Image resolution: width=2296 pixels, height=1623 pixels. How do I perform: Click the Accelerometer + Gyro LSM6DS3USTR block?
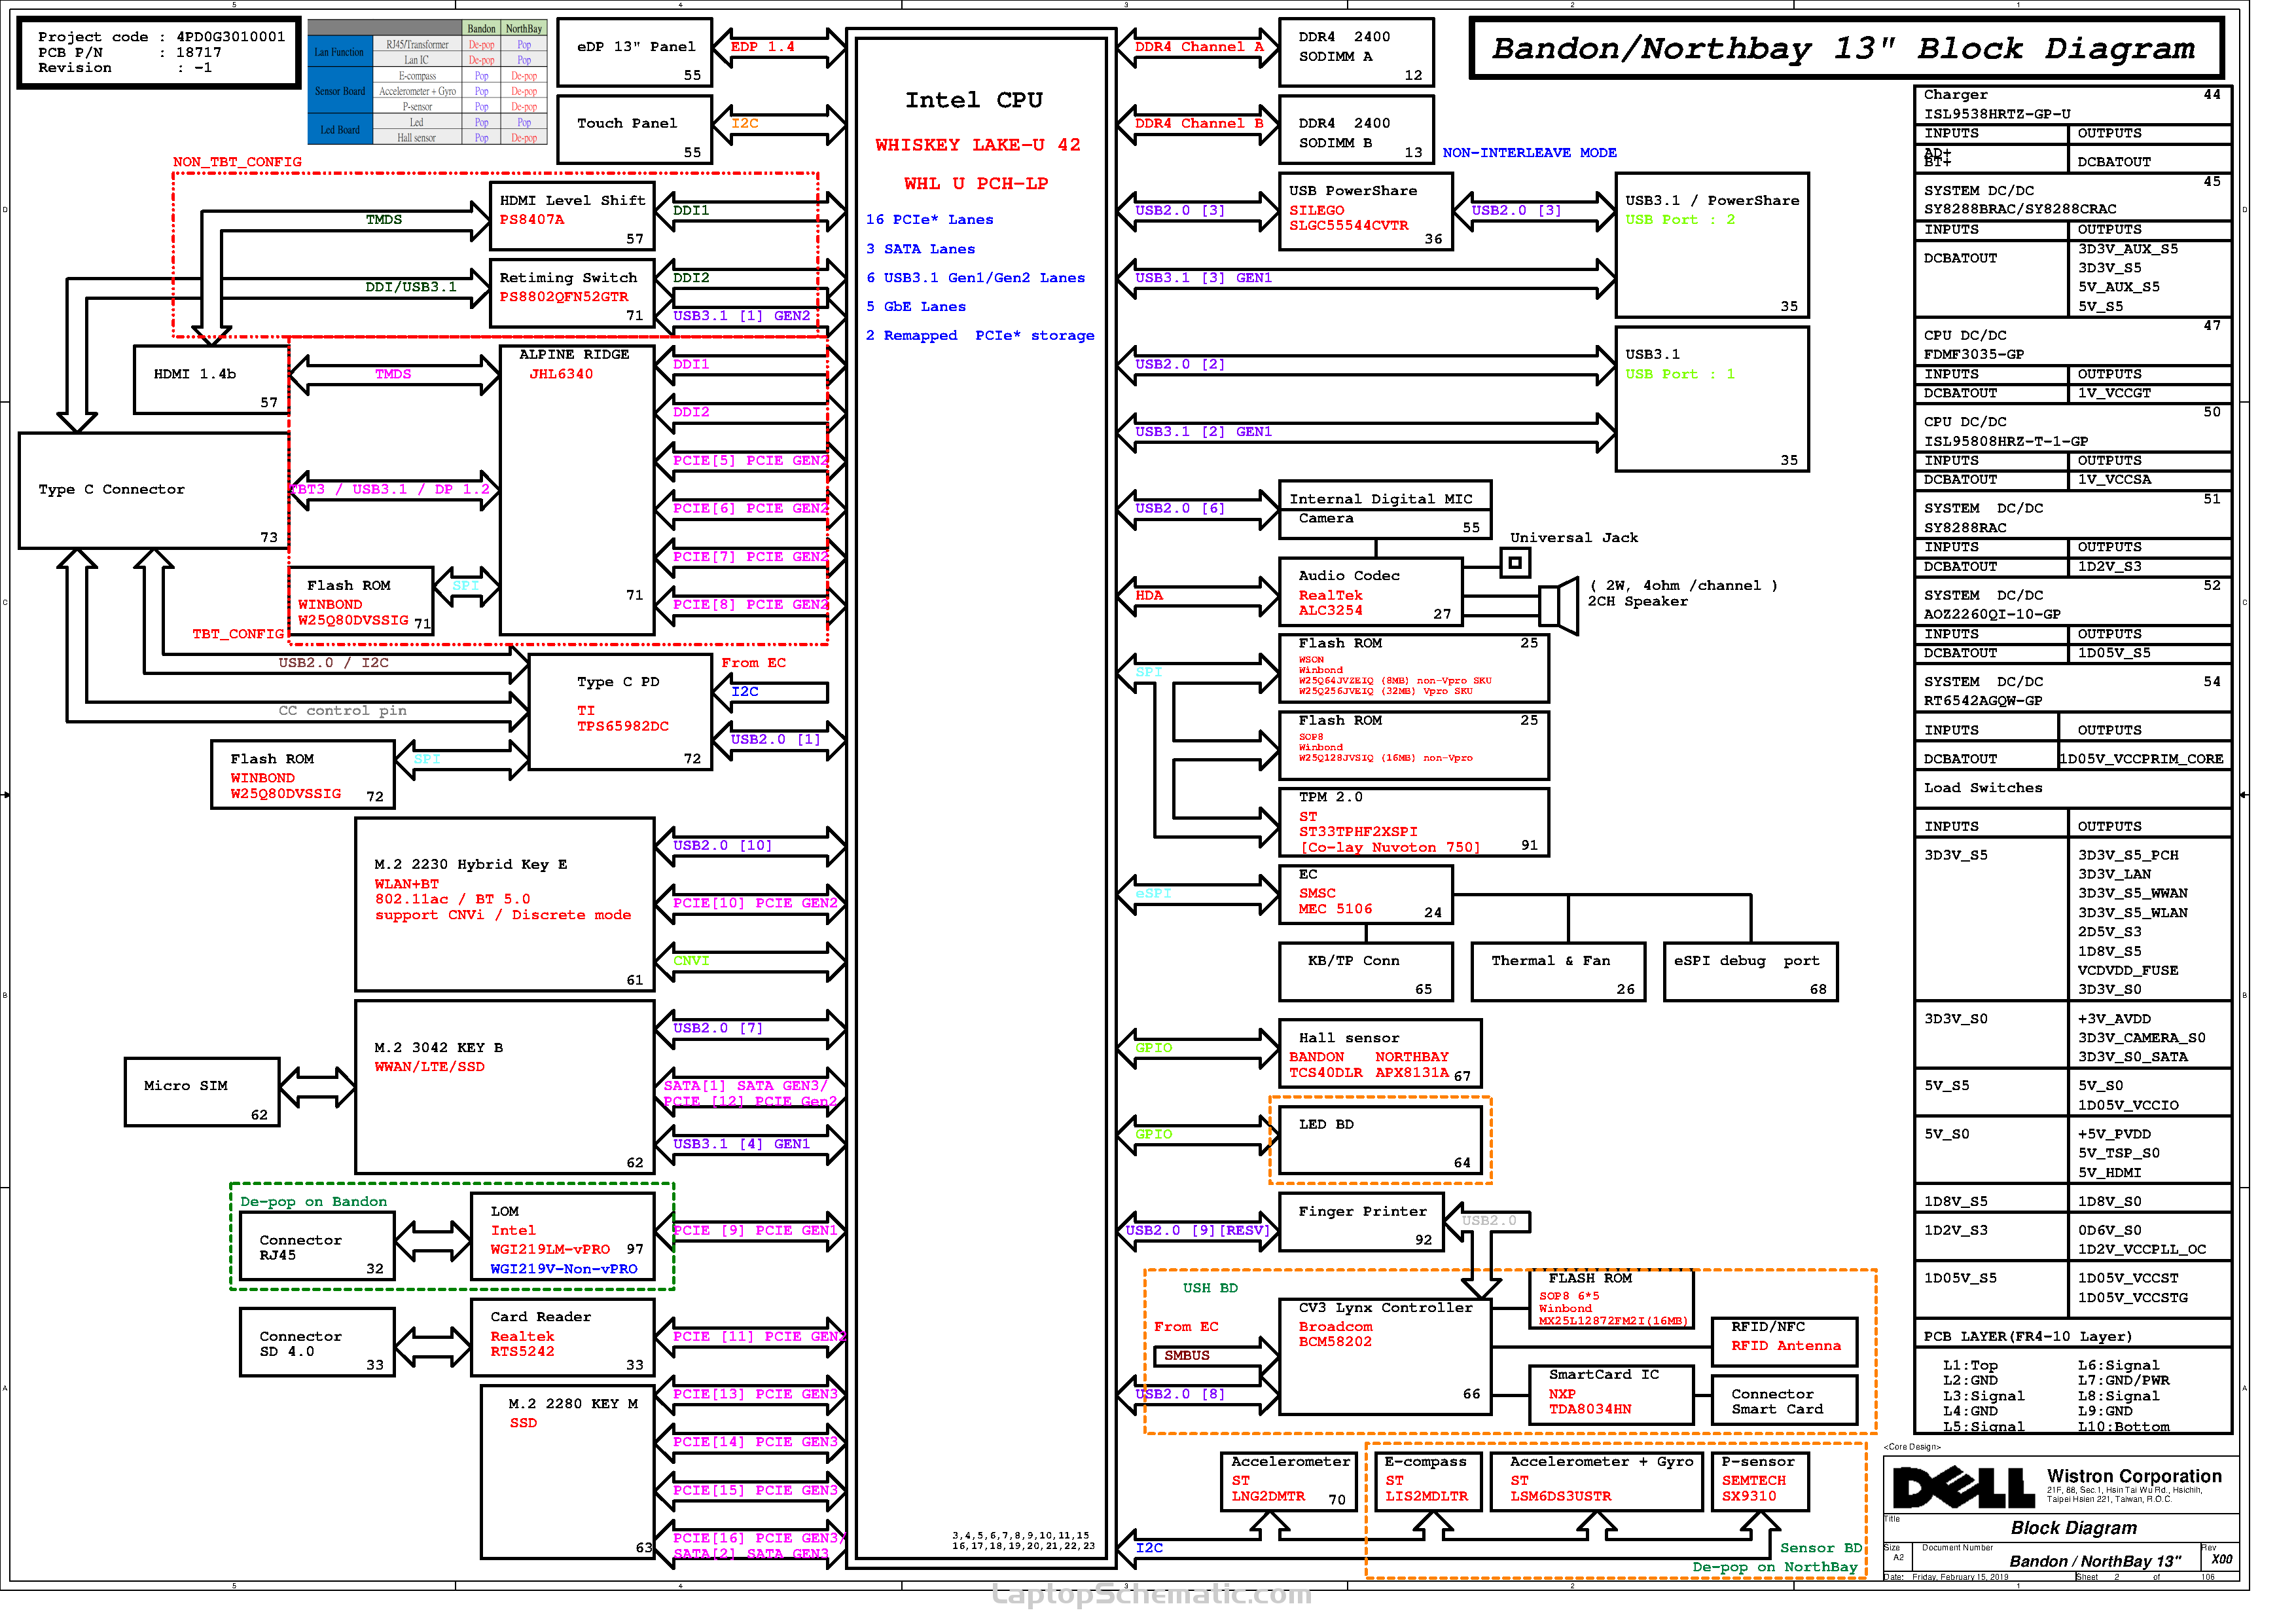pos(1598,1482)
